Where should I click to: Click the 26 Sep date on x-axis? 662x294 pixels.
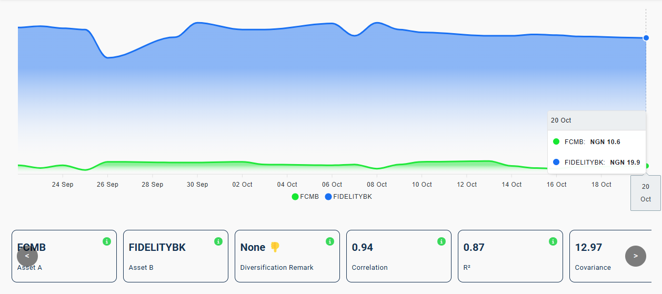coord(107,185)
